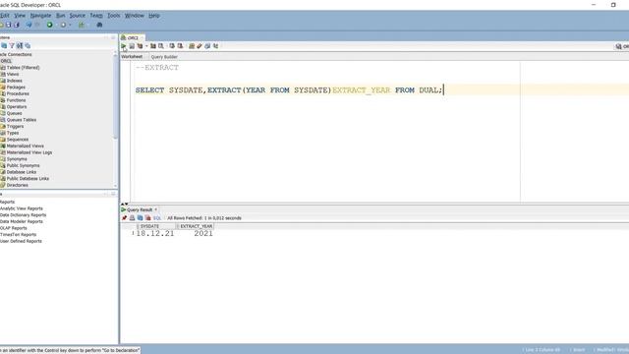The image size is (629, 354).
Task: Click the Schema Browser icon in the Connections panel
Action: point(20,46)
